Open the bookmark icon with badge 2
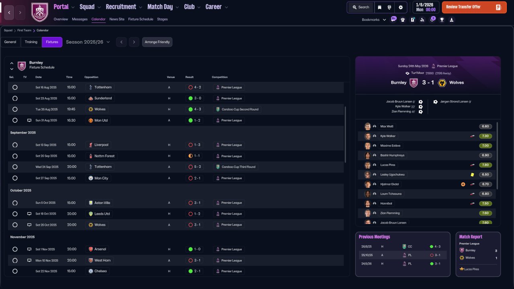514x289 pixels. (432, 19)
